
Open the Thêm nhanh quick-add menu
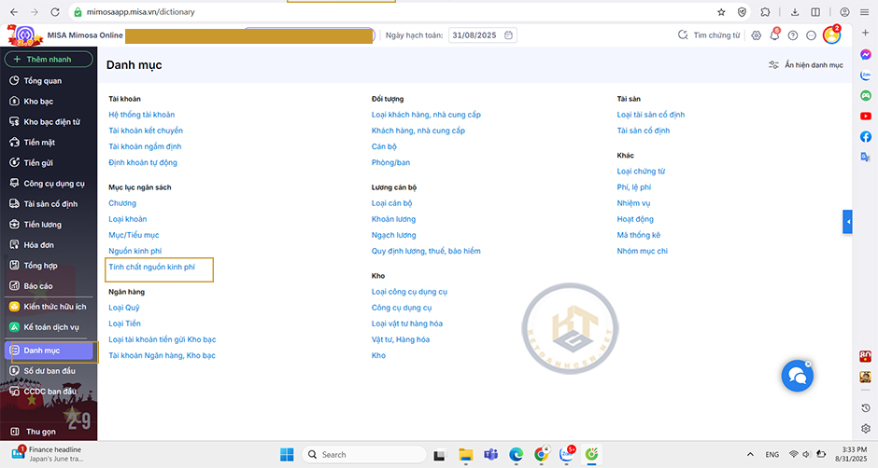(x=49, y=60)
